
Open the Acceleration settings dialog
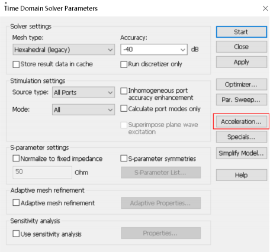(242, 121)
